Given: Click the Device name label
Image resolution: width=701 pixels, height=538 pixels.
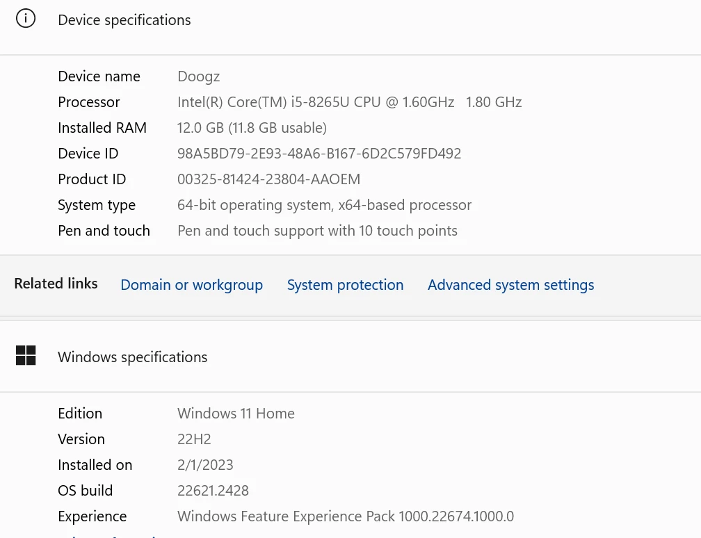Looking at the screenshot, I should (x=99, y=76).
